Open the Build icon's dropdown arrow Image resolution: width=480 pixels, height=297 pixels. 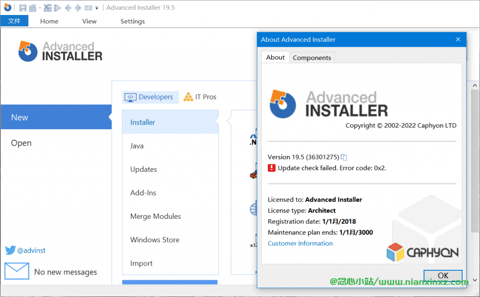click(40, 8)
